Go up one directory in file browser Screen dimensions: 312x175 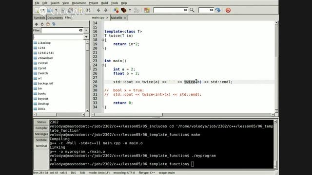pos(37,24)
